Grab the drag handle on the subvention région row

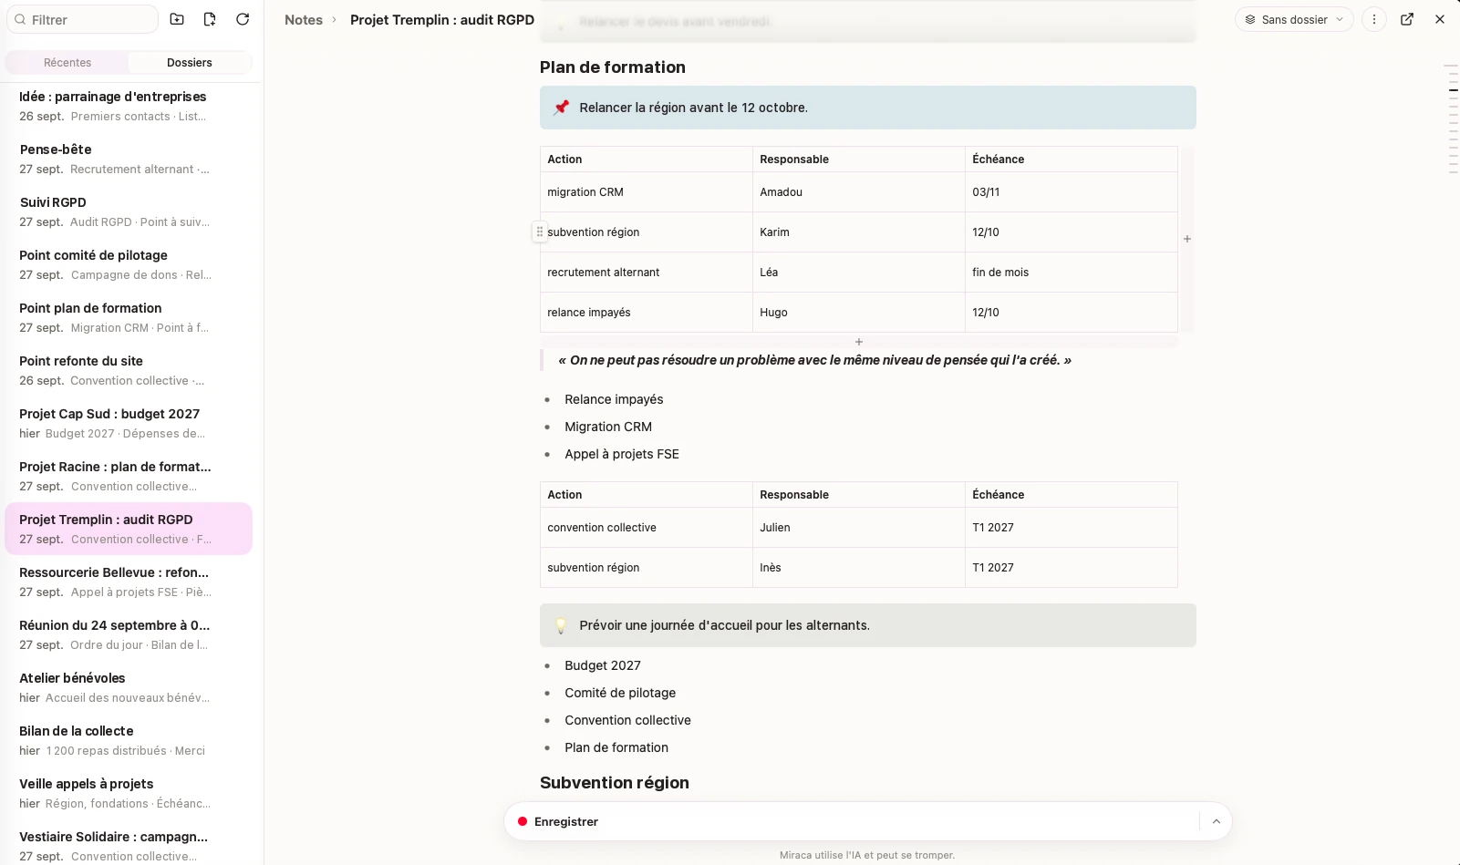(x=540, y=232)
